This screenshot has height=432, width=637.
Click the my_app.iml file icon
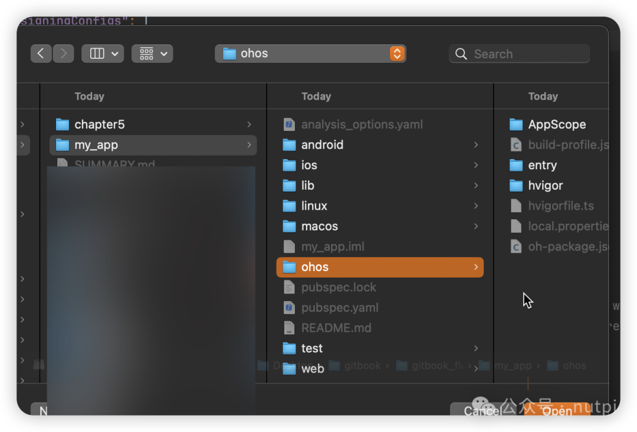click(289, 246)
